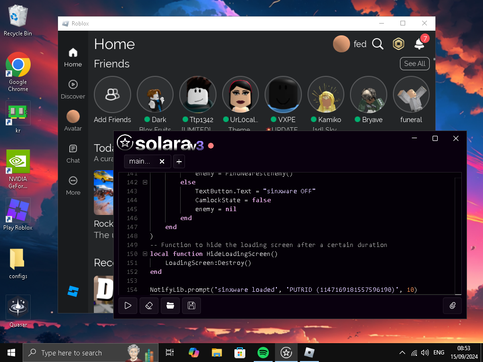This screenshot has width=483, height=362.
Task: Close the main script tab
Action: click(162, 161)
